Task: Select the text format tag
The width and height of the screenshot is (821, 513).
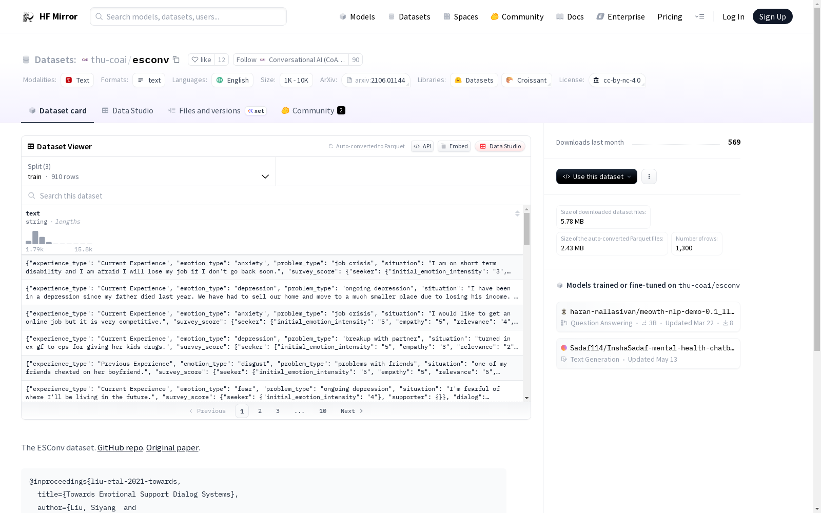Action: pyautogui.click(x=149, y=80)
